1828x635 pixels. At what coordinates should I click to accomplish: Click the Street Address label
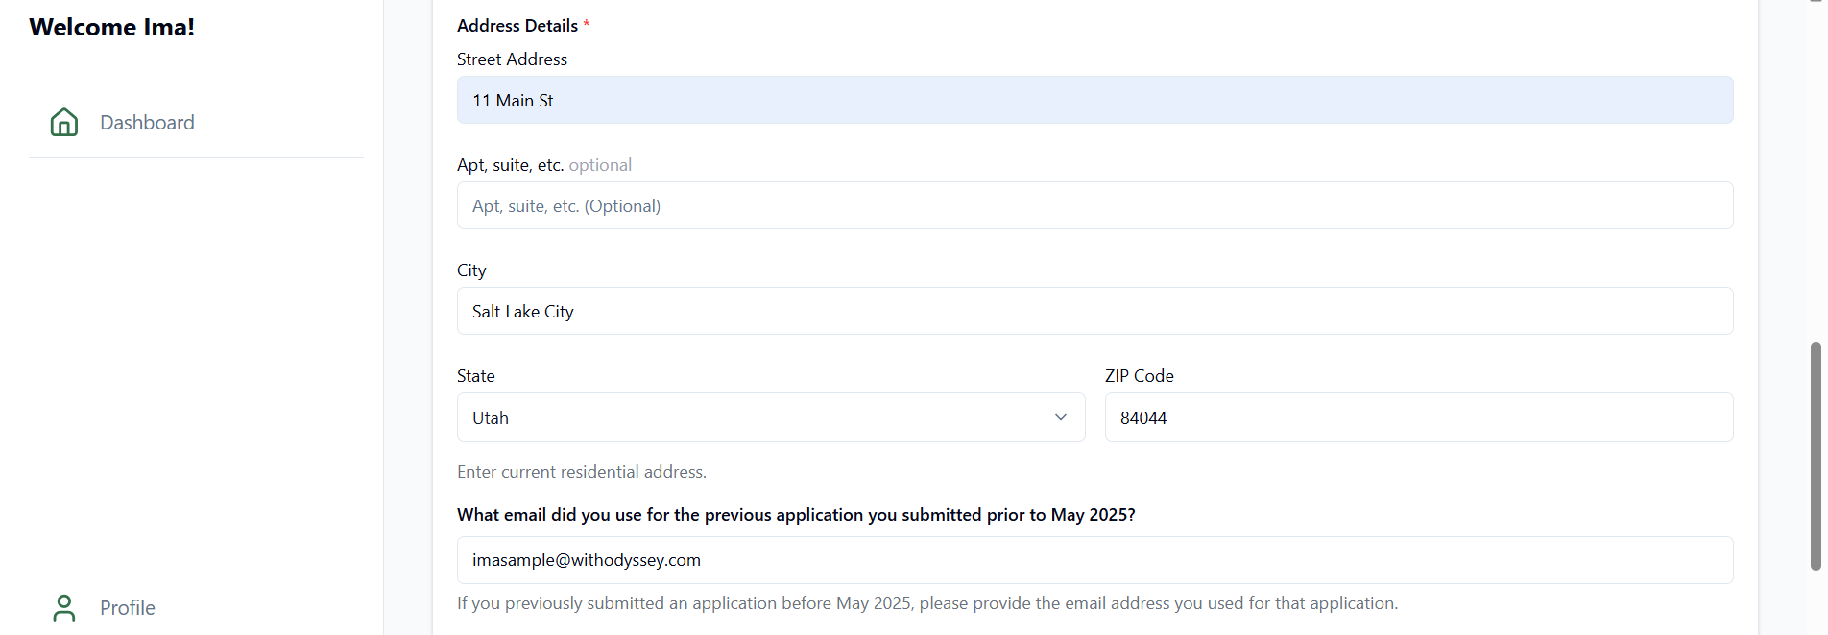pos(512,59)
